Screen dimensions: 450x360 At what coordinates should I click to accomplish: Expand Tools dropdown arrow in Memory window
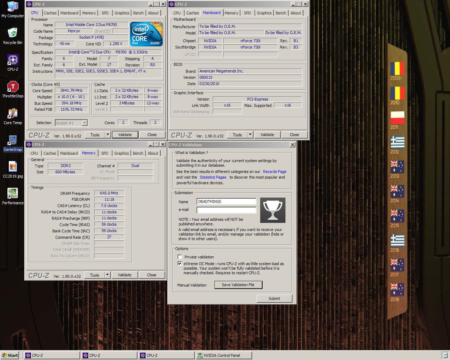(108, 275)
